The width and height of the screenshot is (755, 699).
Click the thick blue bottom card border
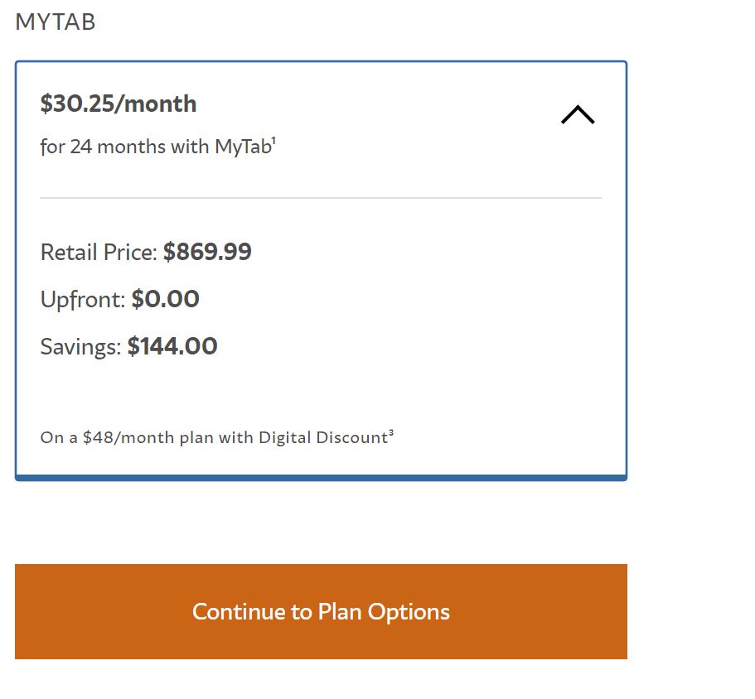point(321,477)
